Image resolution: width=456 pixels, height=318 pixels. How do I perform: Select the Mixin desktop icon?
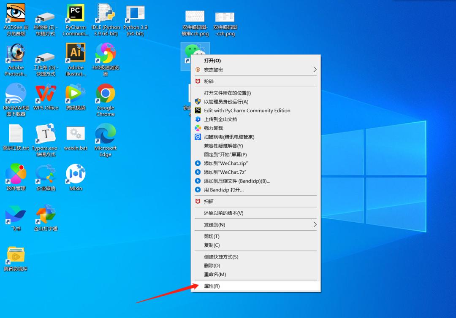76,174
